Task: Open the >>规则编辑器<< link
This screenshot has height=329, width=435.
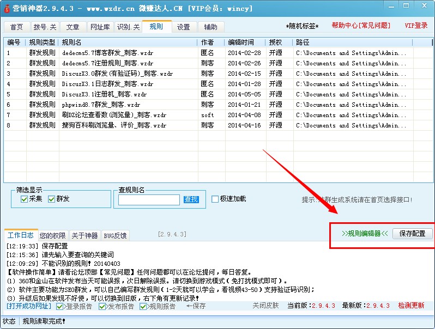Action: pos(365,234)
